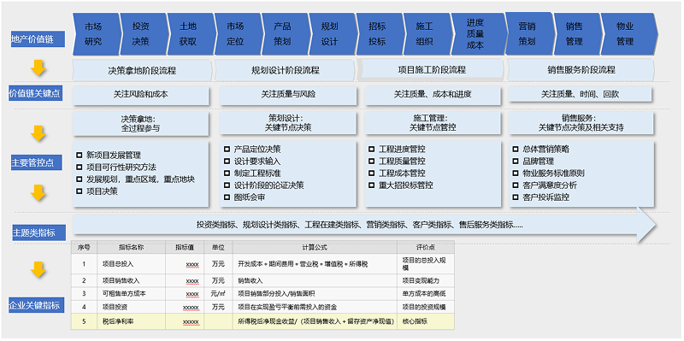Select the 规划设计 chevron

tap(332, 34)
